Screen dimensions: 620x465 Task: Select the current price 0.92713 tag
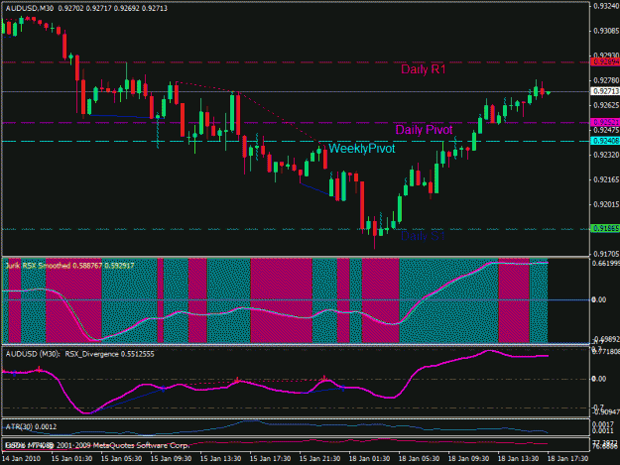pos(605,91)
